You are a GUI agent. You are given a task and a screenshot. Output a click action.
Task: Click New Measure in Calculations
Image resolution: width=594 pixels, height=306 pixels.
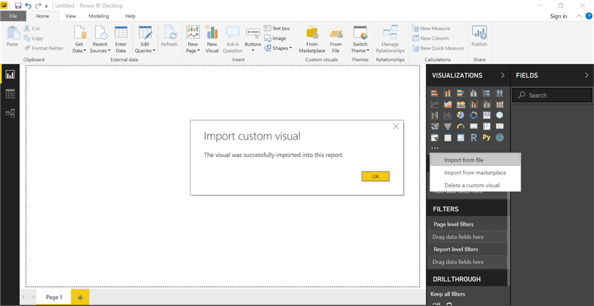click(x=431, y=28)
